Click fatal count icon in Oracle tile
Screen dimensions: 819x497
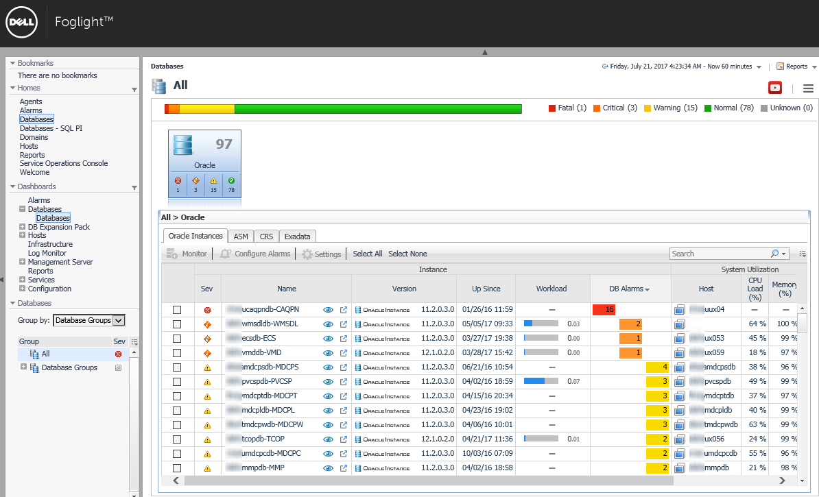pos(178,180)
